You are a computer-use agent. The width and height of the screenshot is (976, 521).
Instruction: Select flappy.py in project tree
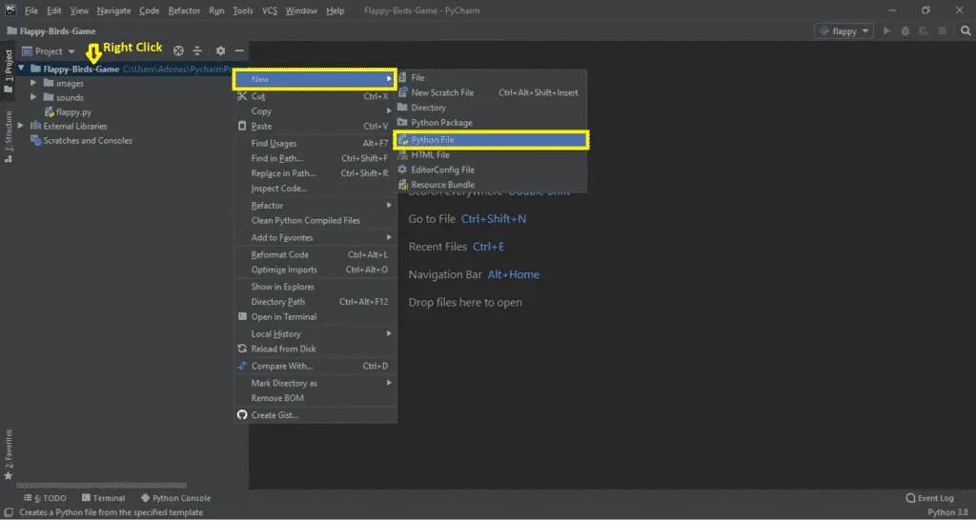pos(72,111)
